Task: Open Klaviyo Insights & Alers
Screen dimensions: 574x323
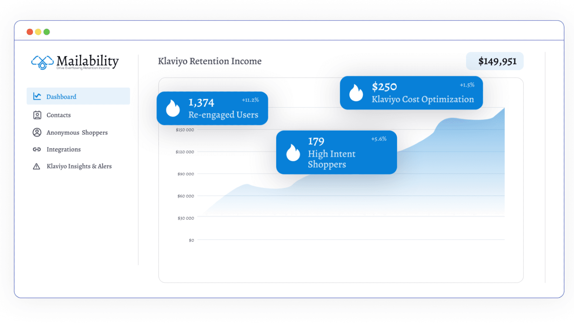Action: 79,167
